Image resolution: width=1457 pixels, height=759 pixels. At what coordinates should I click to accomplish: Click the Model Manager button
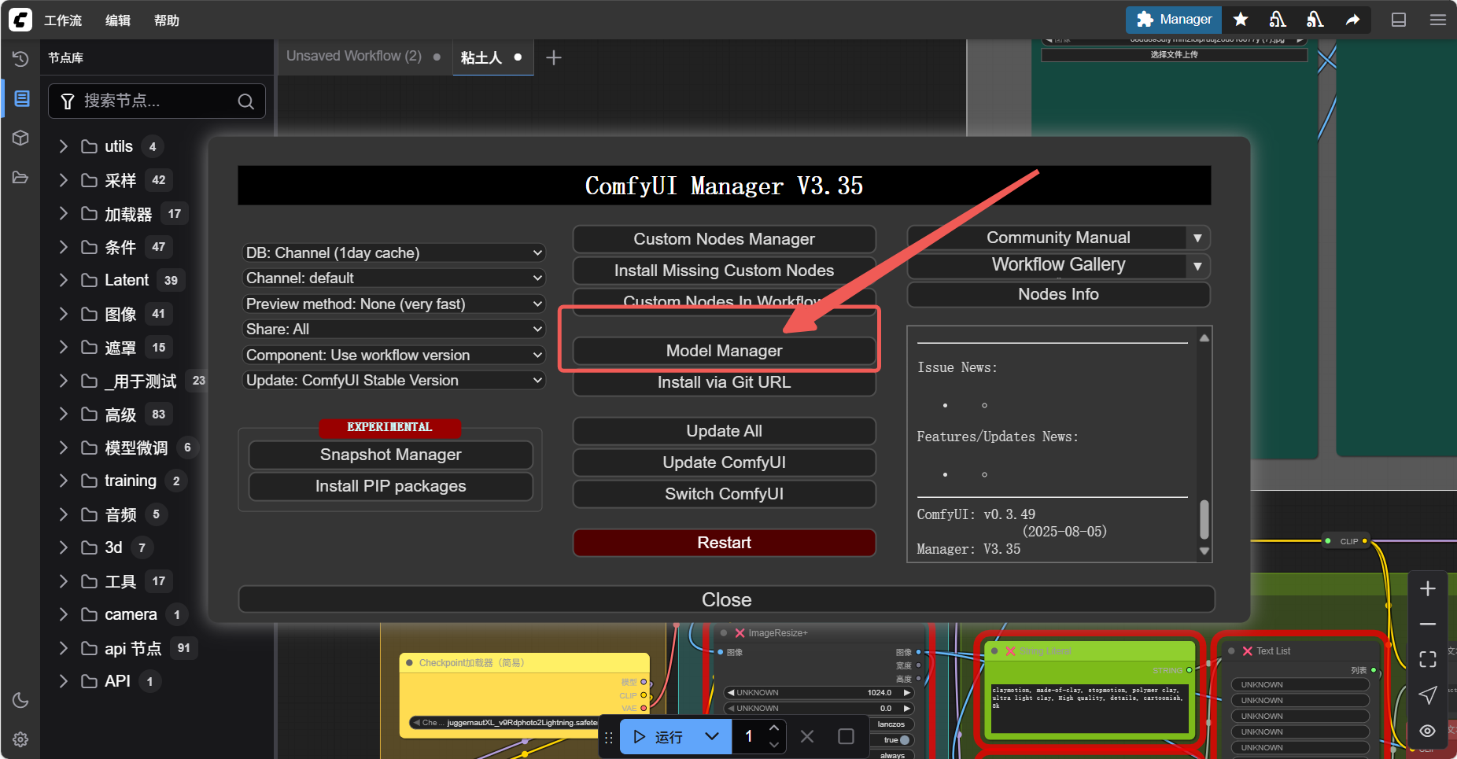(x=724, y=351)
